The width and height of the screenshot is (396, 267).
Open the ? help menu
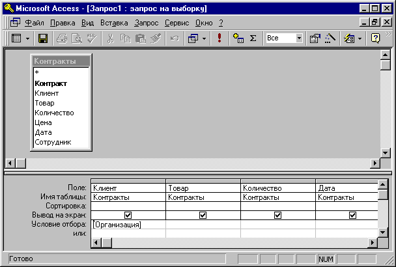point(221,23)
